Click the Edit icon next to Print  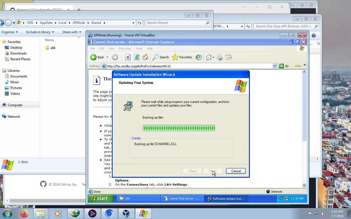click(x=228, y=57)
